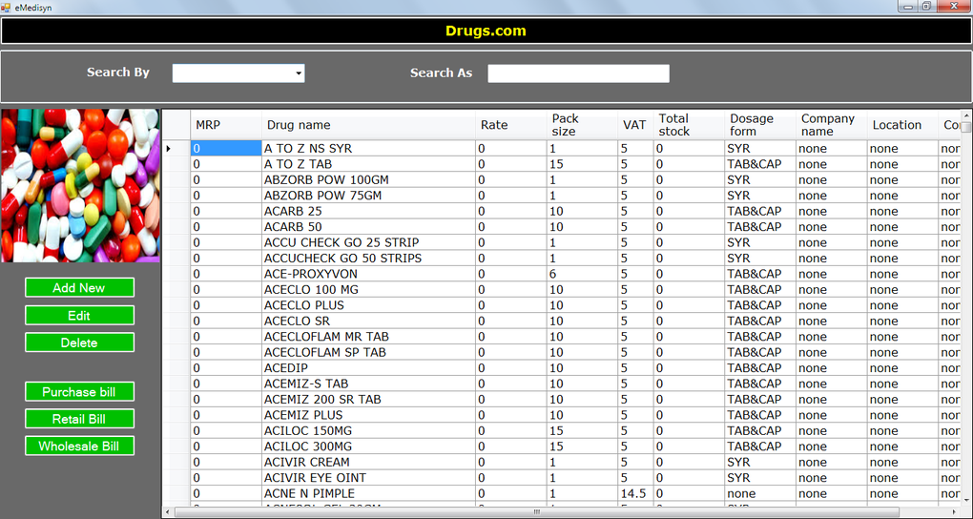Click the 14.5 VAT value cell
The width and height of the screenshot is (973, 519).
pyautogui.click(x=636, y=493)
